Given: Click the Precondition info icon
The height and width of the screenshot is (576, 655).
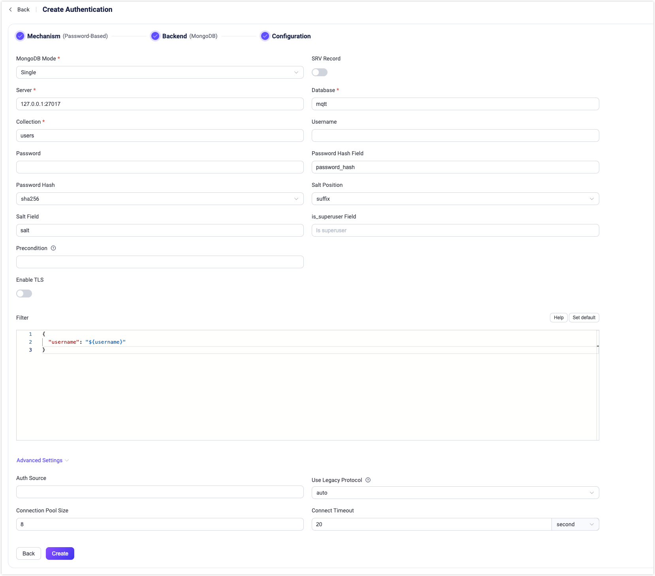Looking at the screenshot, I should (53, 248).
